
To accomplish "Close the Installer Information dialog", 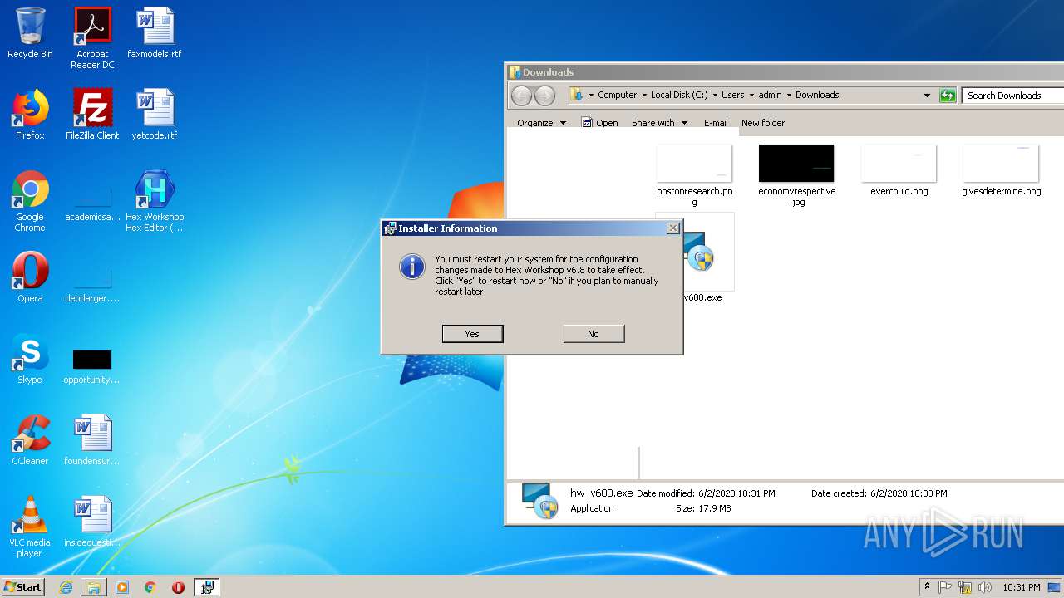I will 673,228.
